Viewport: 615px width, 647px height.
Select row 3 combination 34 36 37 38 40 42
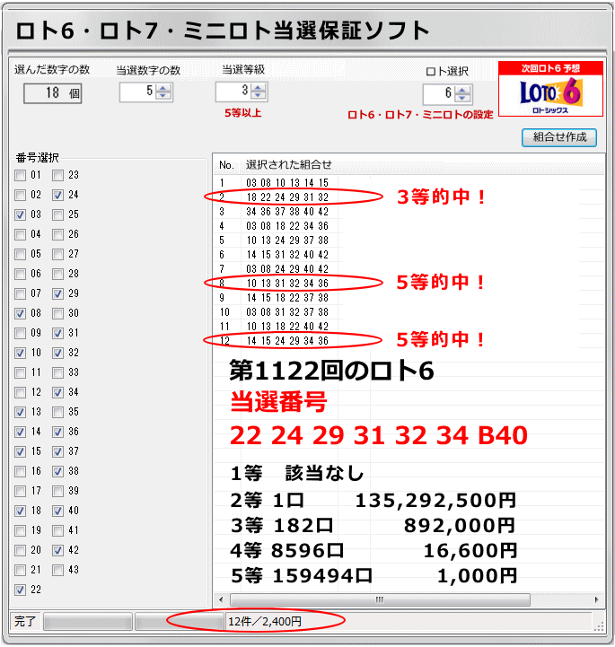287,212
